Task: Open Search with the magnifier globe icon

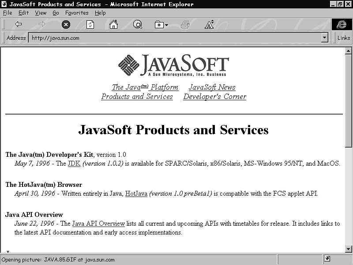Action: tap(138, 24)
